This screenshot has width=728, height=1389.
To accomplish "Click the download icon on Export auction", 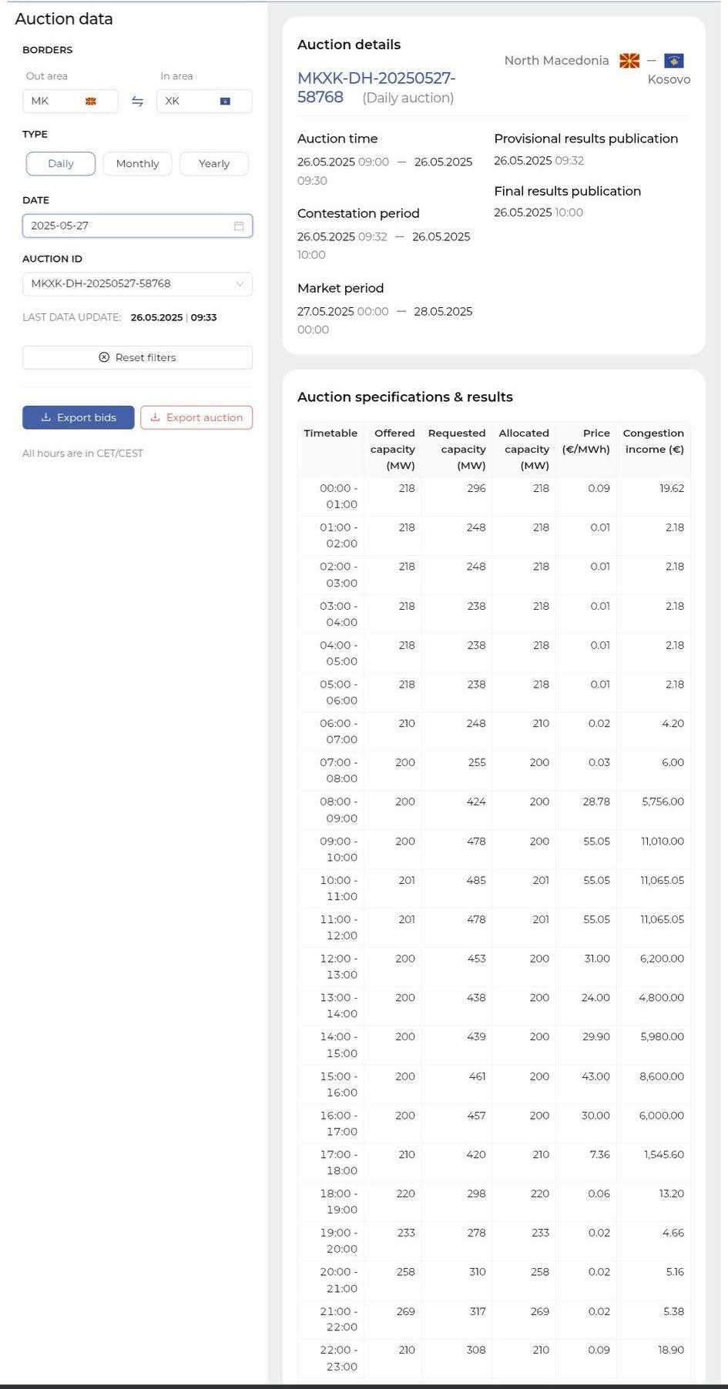I will point(155,417).
